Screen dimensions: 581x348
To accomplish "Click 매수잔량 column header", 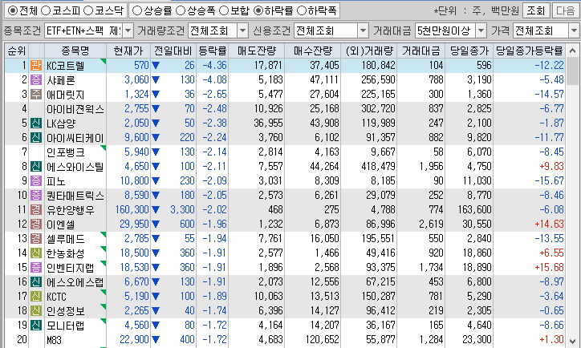I will click(x=313, y=51).
